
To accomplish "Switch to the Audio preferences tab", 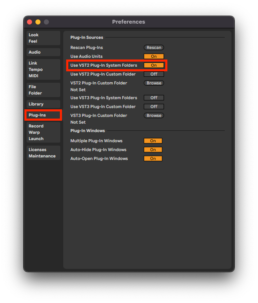I will click(43, 52).
